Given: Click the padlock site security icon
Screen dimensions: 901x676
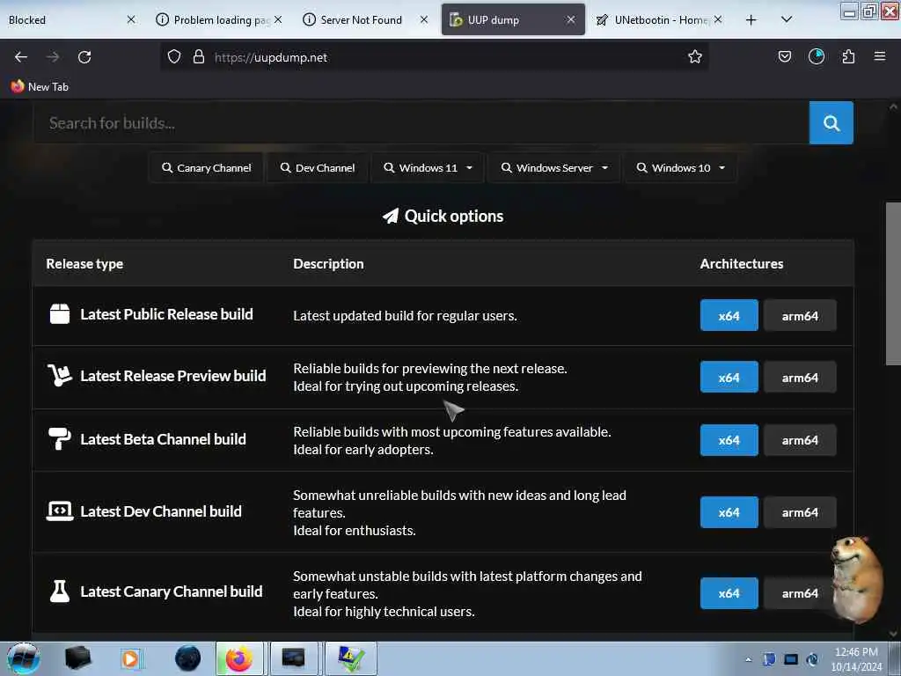Looking at the screenshot, I should click(199, 57).
